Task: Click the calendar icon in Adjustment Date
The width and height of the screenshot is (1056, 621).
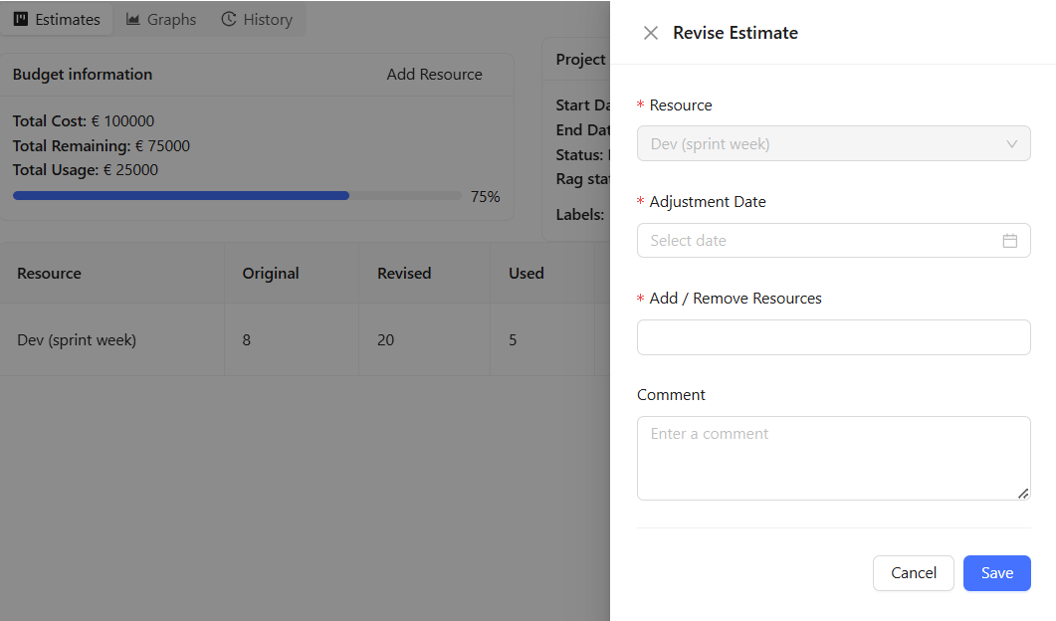Action: click(x=1009, y=241)
